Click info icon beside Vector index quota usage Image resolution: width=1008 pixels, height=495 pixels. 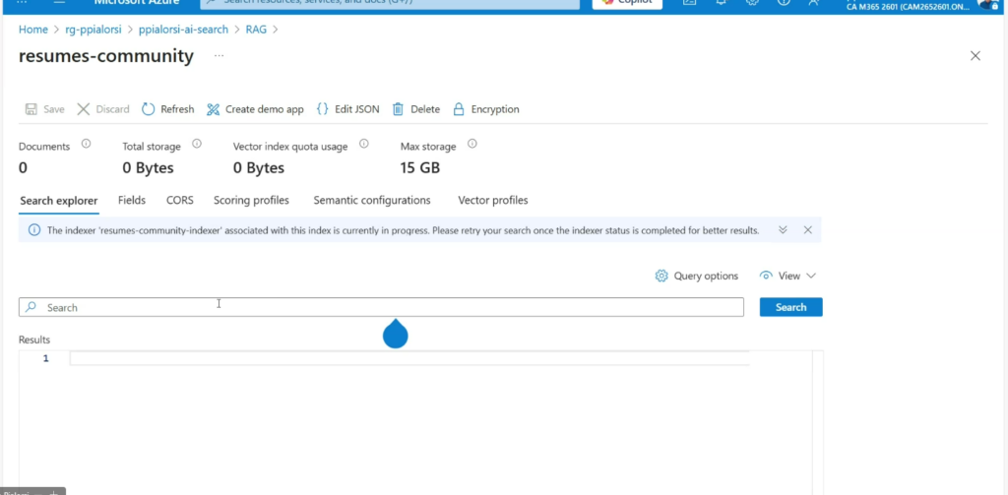click(364, 144)
